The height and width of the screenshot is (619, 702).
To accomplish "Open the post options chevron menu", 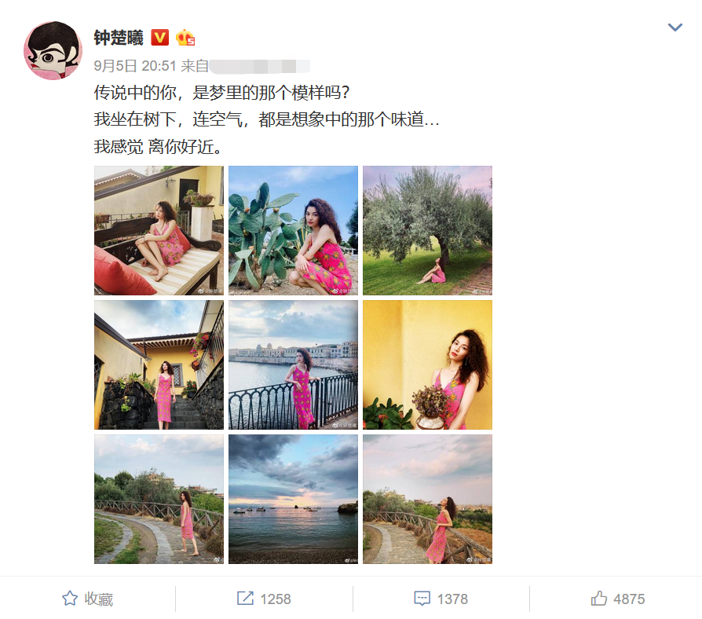I will [x=675, y=27].
